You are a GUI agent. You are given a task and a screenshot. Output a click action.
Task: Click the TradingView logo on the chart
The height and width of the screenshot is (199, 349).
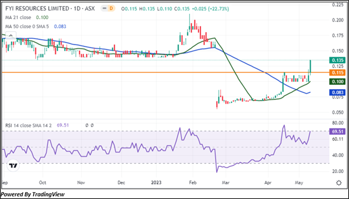13,166
